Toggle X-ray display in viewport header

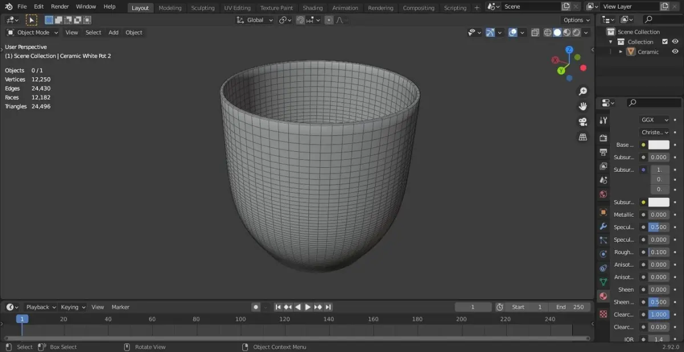tap(535, 33)
